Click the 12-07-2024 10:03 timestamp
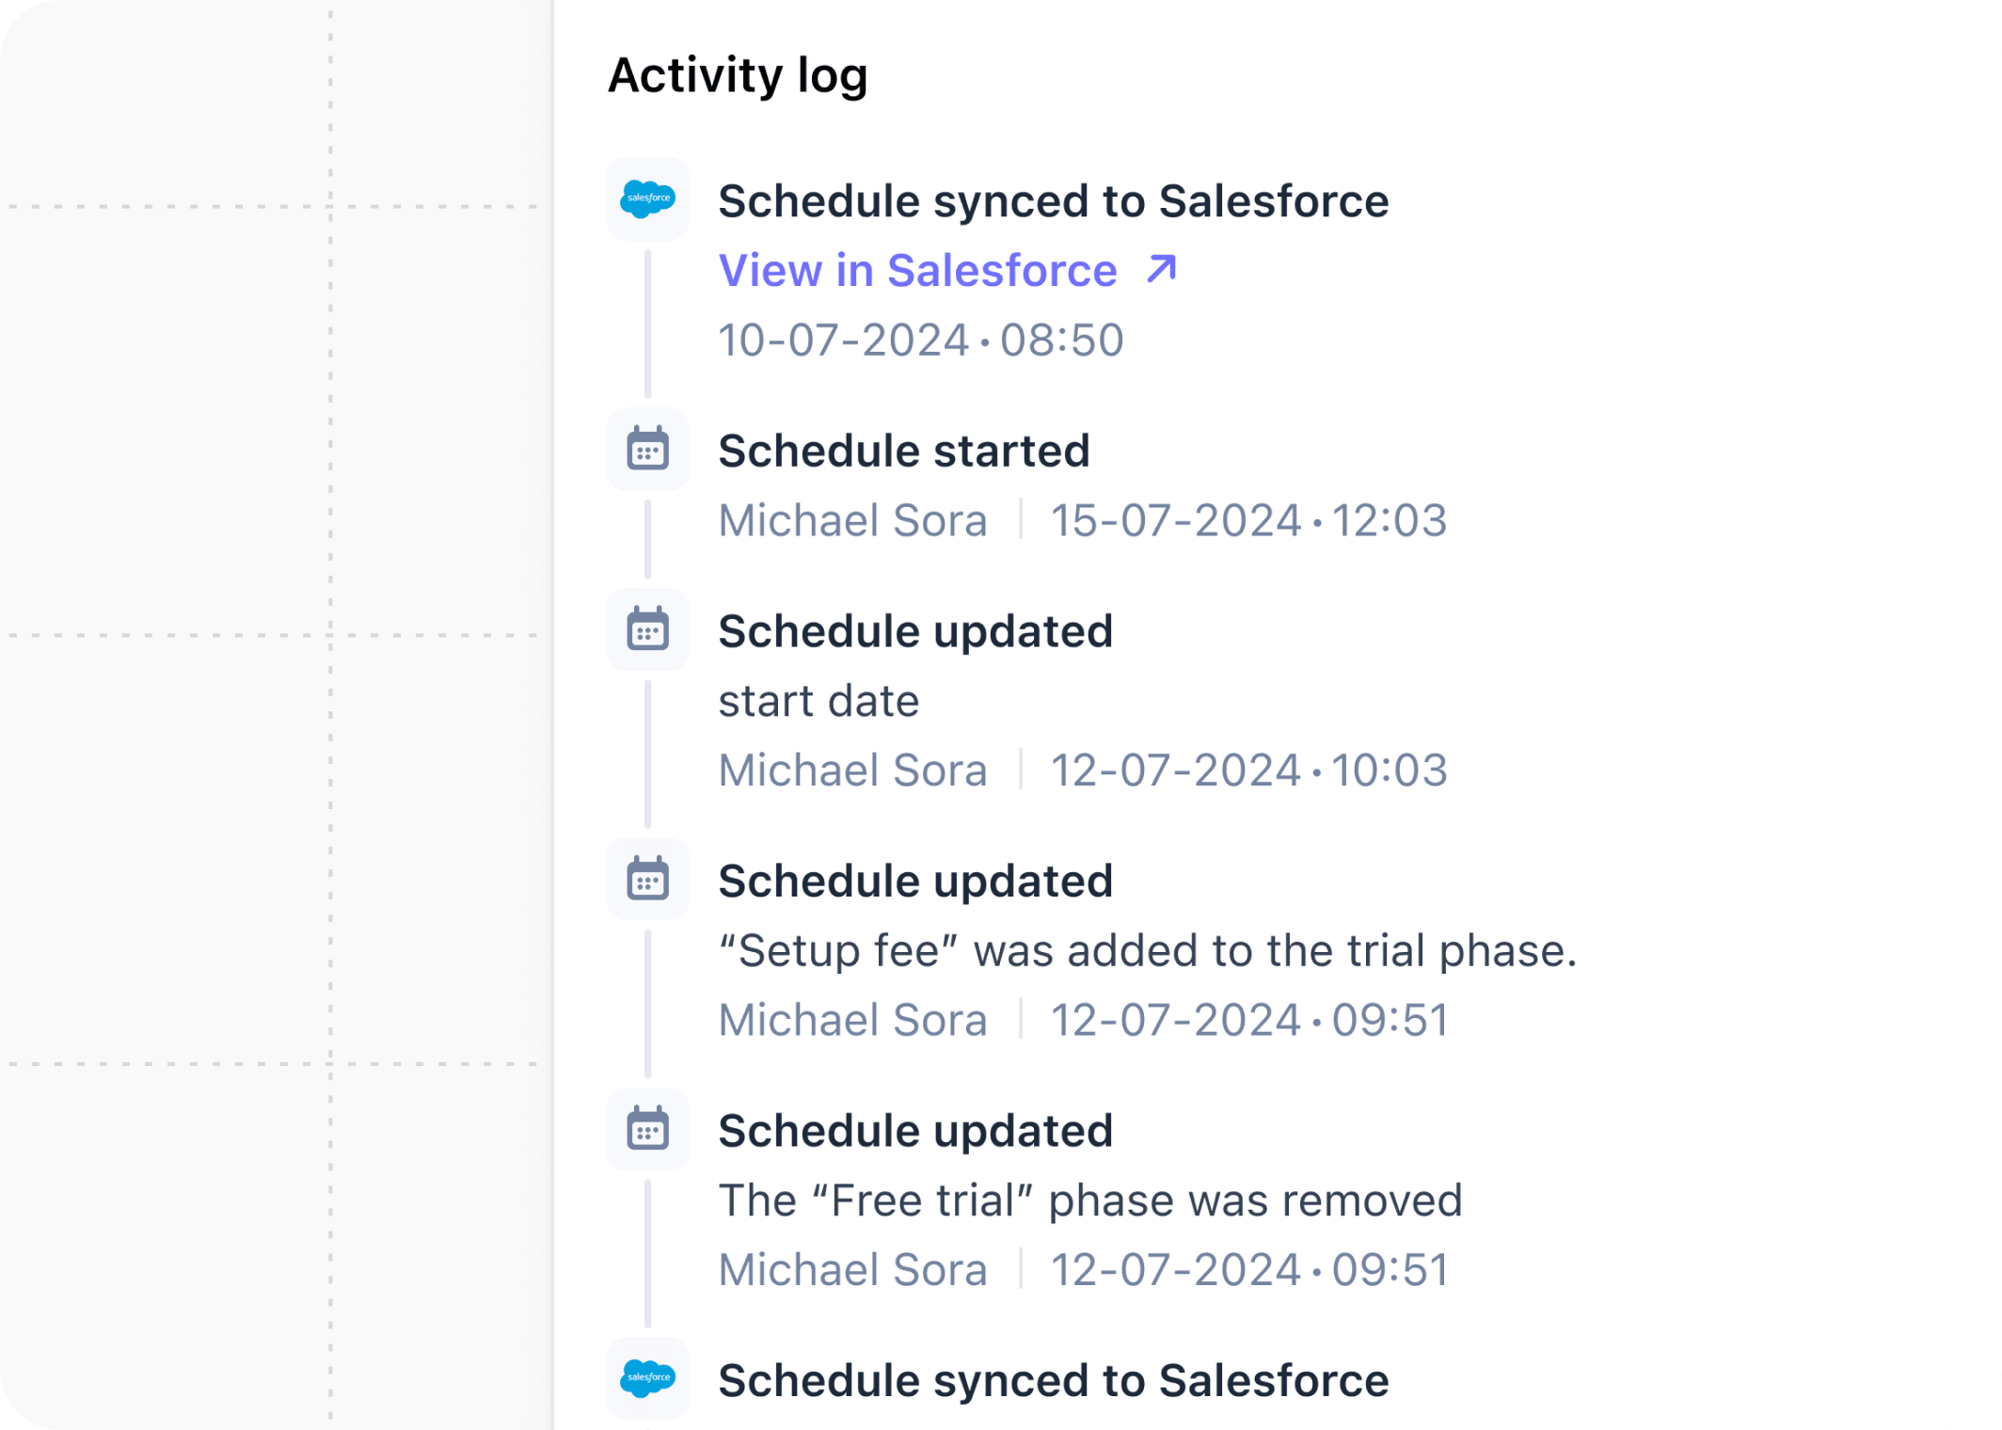 [1247, 770]
